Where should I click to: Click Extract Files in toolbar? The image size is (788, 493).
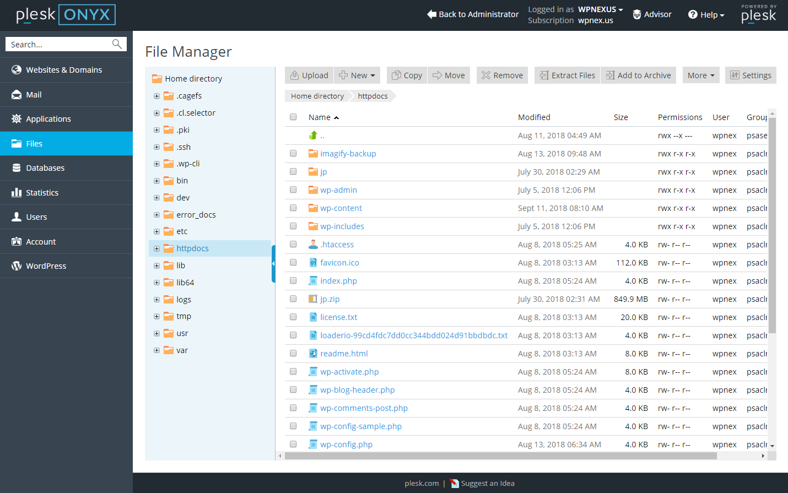pyautogui.click(x=567, y=75)
